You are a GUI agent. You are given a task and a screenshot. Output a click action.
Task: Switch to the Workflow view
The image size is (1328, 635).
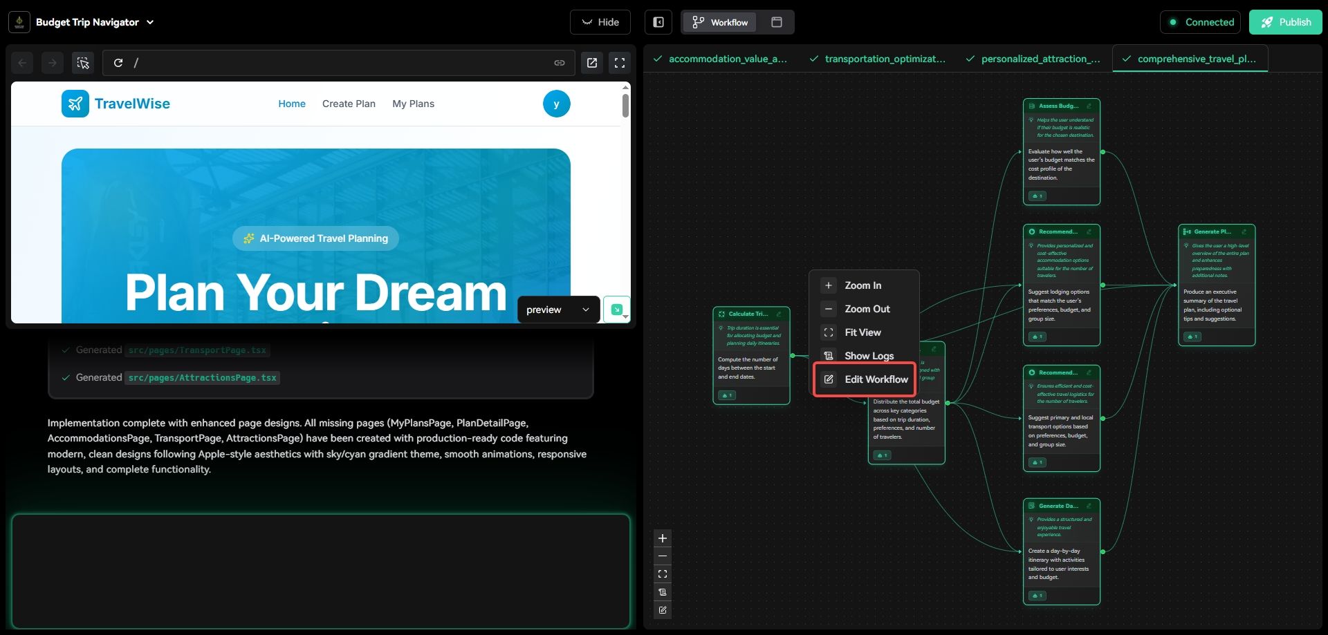coord(720,22)
